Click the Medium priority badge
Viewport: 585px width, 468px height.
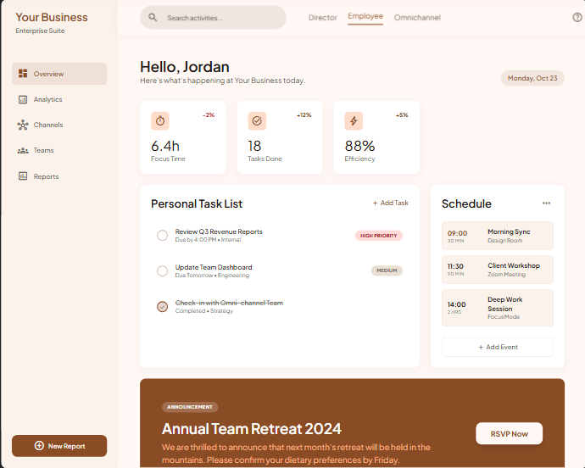[x=387, y=270]
